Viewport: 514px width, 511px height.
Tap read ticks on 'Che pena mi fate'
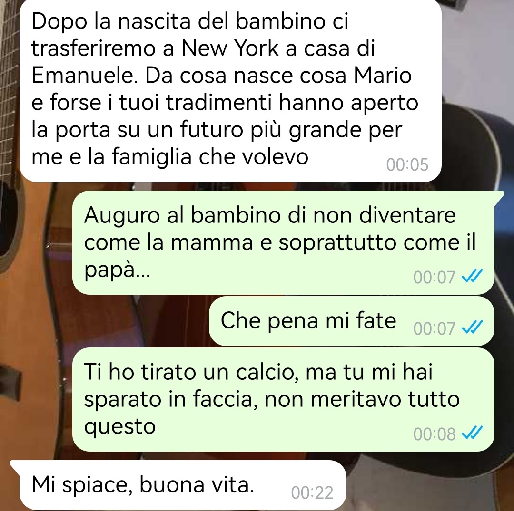click(472, 328)
